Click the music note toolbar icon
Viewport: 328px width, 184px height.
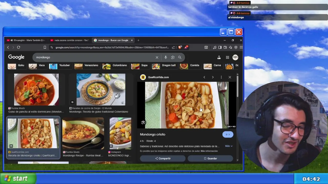click(214, 47)
